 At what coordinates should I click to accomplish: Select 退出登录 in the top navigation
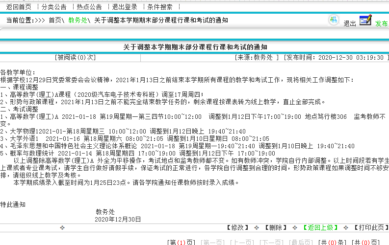tap(125, 7)
